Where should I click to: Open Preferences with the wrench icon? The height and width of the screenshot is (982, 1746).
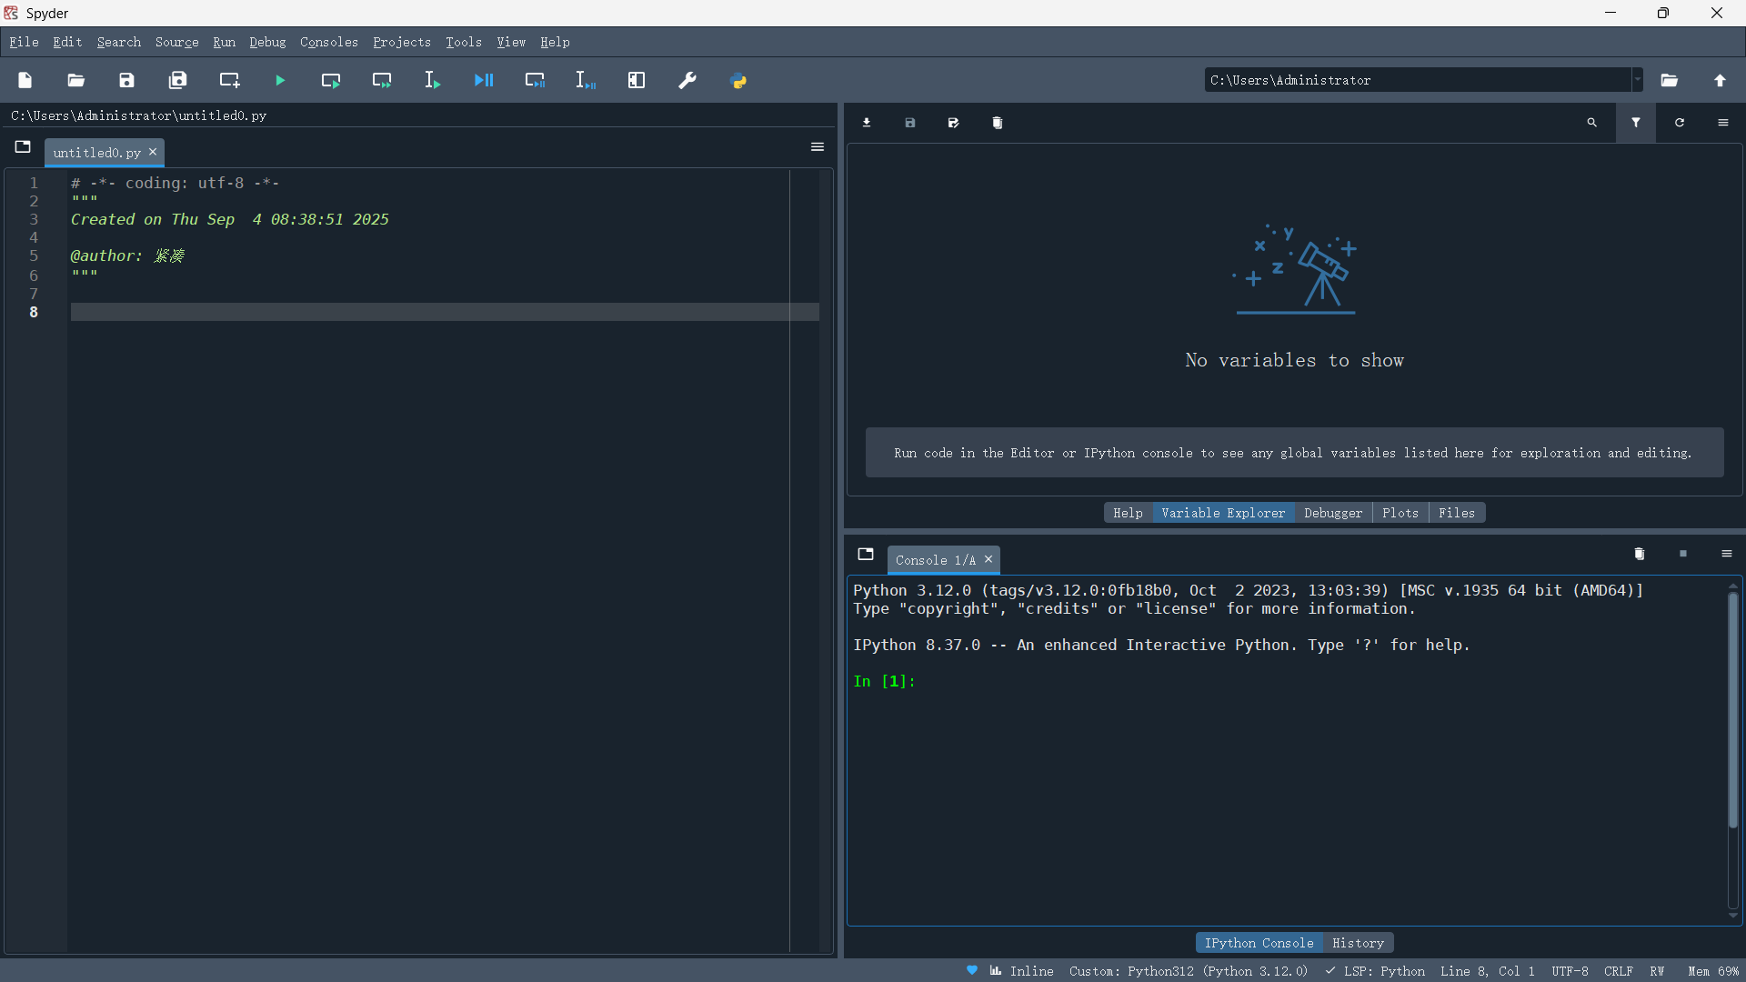[x=688, y=80]
